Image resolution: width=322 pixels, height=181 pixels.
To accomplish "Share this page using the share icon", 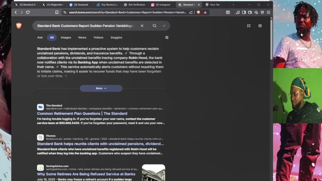I will click(191, 12).
